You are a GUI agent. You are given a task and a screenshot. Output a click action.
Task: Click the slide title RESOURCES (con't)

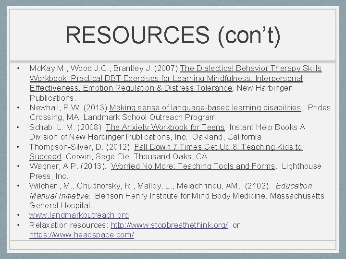[173, 35]
